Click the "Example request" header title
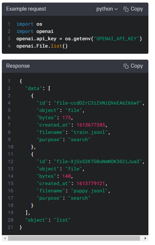Image resolution: width=155 pixels, height=245 pixels. pyautogui.click(x=26, y=9)
